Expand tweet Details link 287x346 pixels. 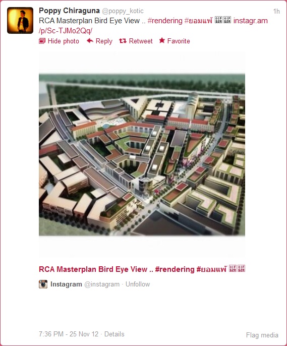pos(114,334)
